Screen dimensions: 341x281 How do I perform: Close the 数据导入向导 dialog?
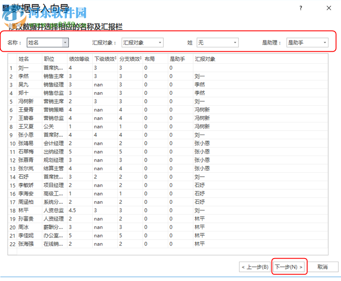(329, 8)
